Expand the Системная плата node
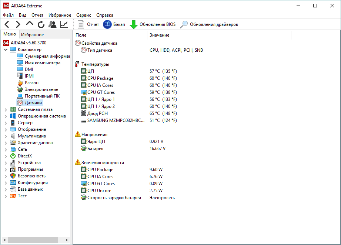This screenshot has height=245, width=341. [6, 110]
